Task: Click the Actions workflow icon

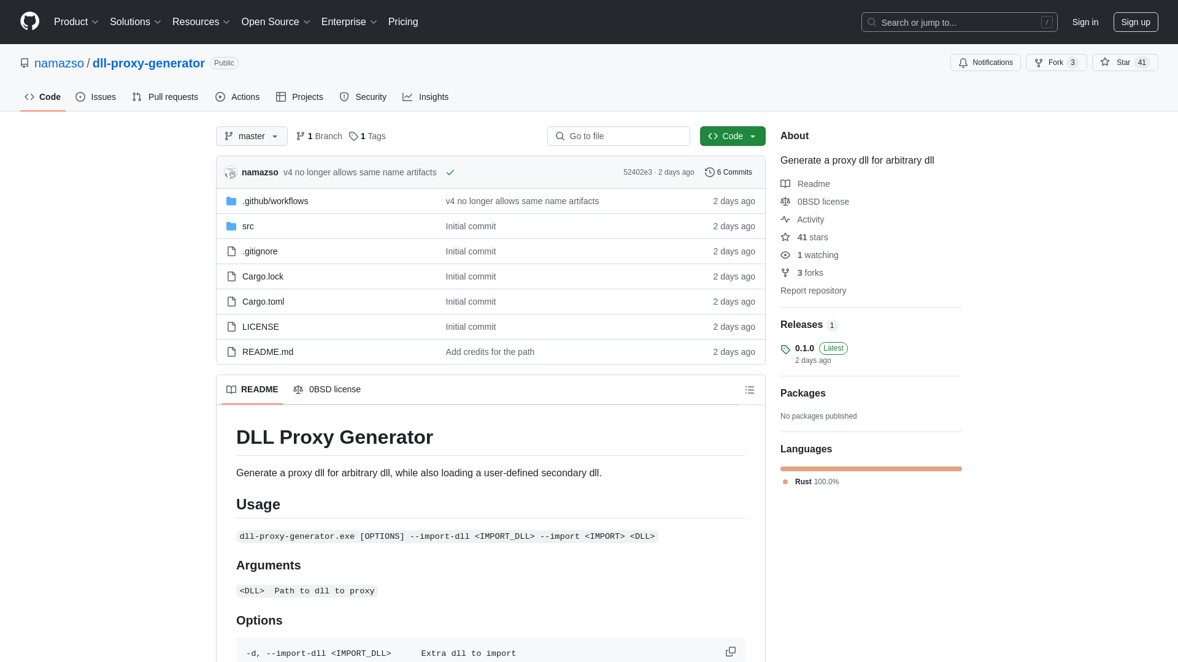Action: (220, 97)
